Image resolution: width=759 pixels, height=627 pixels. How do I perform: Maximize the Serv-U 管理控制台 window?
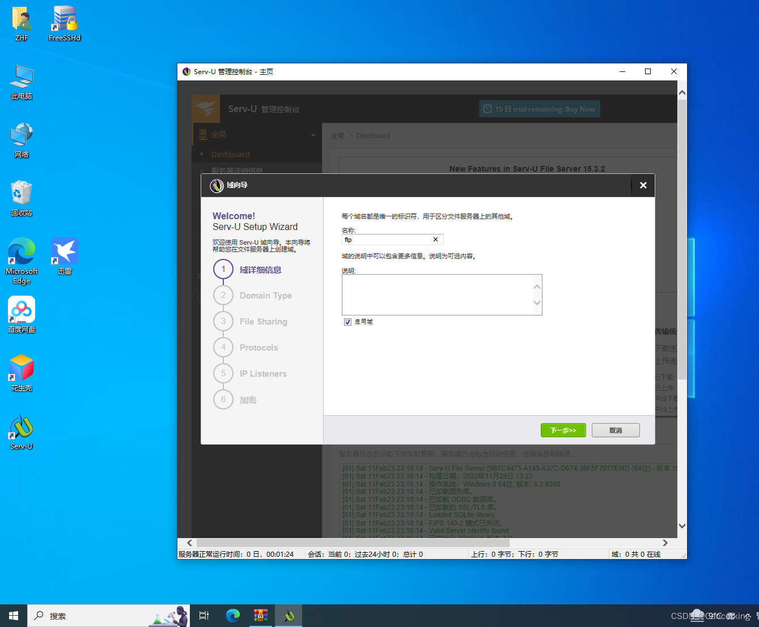pos(648,71)
